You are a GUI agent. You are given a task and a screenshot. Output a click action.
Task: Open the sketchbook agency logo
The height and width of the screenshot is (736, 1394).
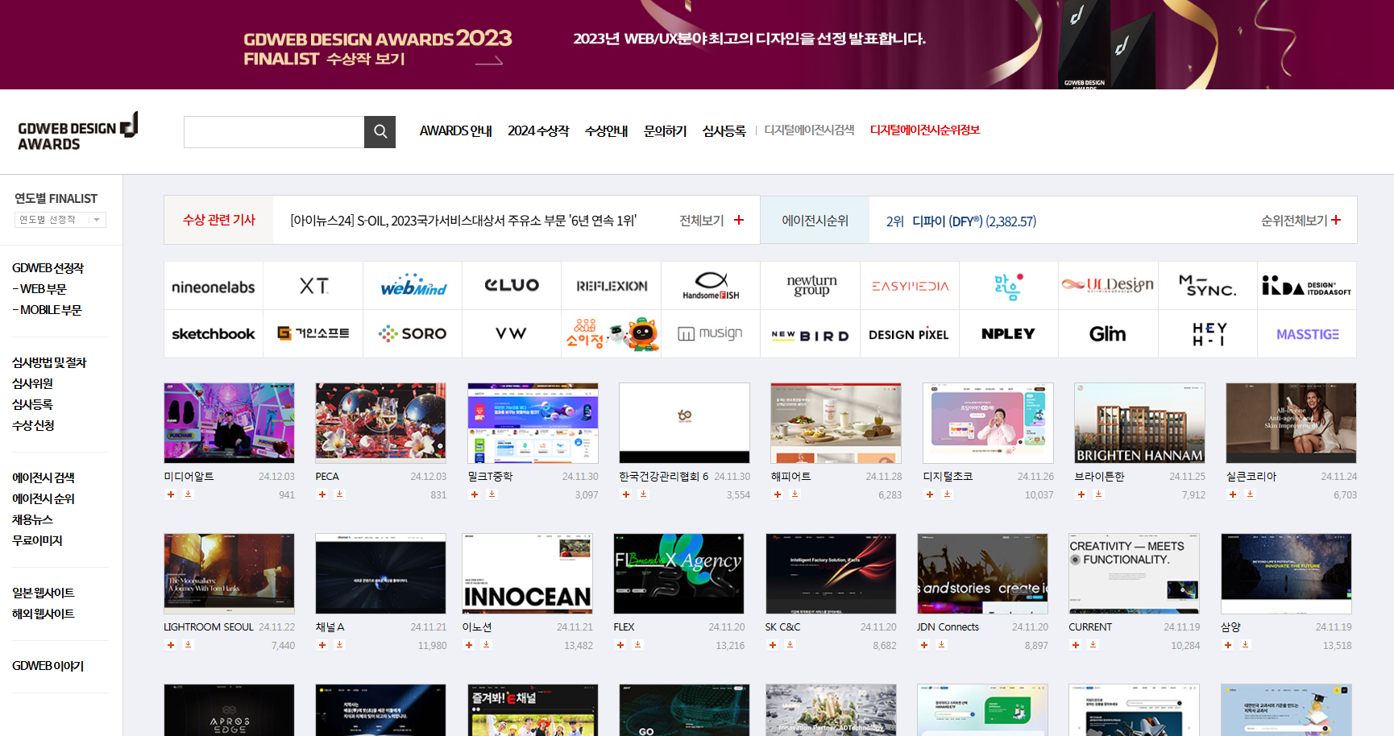(x=214, y=334)
